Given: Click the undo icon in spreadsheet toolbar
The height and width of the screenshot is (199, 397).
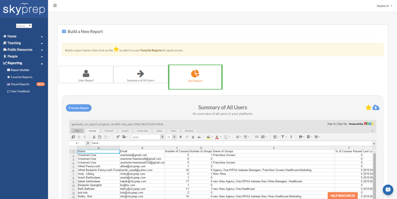Looking at the screenshot, I should point(79,137).
